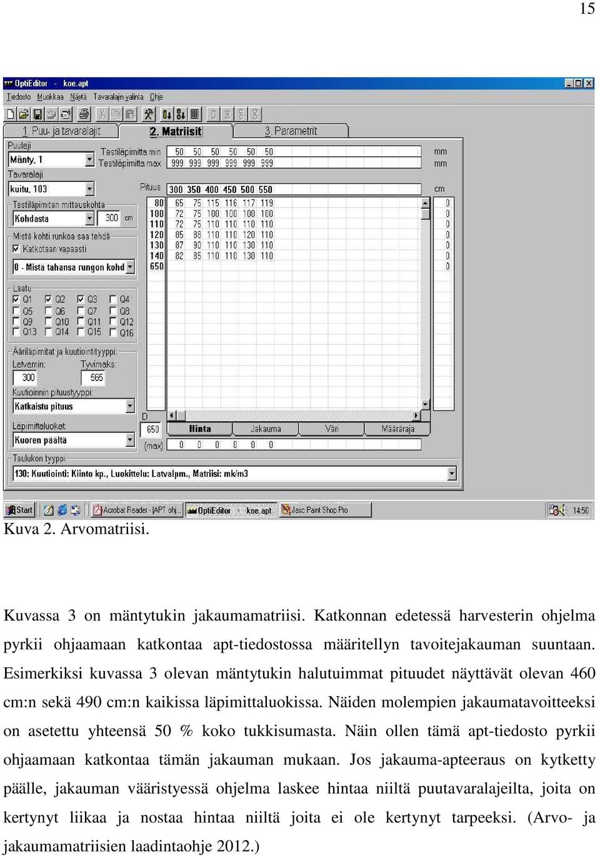Click the OptiEditor koe.apt taskbar button
The width and height of the screenshot is (600, 856).
pos(231,510)
